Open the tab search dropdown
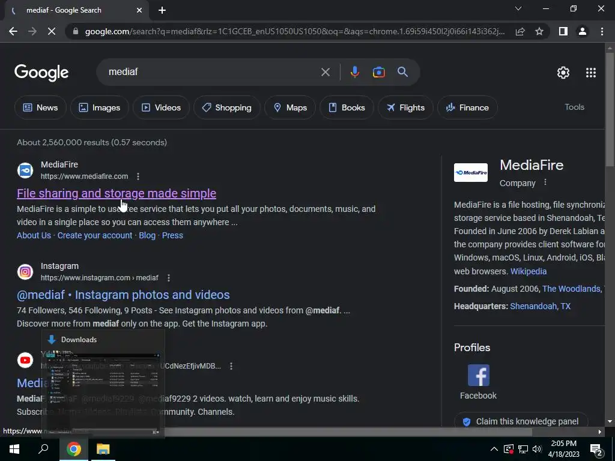The image size is (615, 461). [518, 8]
